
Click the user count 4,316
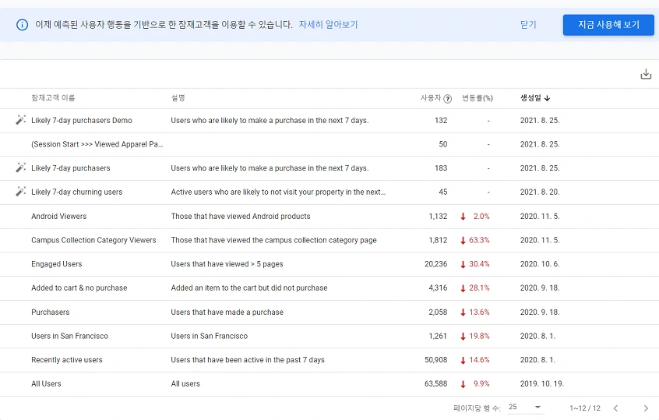tap(438, 288)
